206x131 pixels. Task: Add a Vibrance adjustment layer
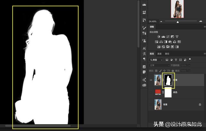click(177, 37)
